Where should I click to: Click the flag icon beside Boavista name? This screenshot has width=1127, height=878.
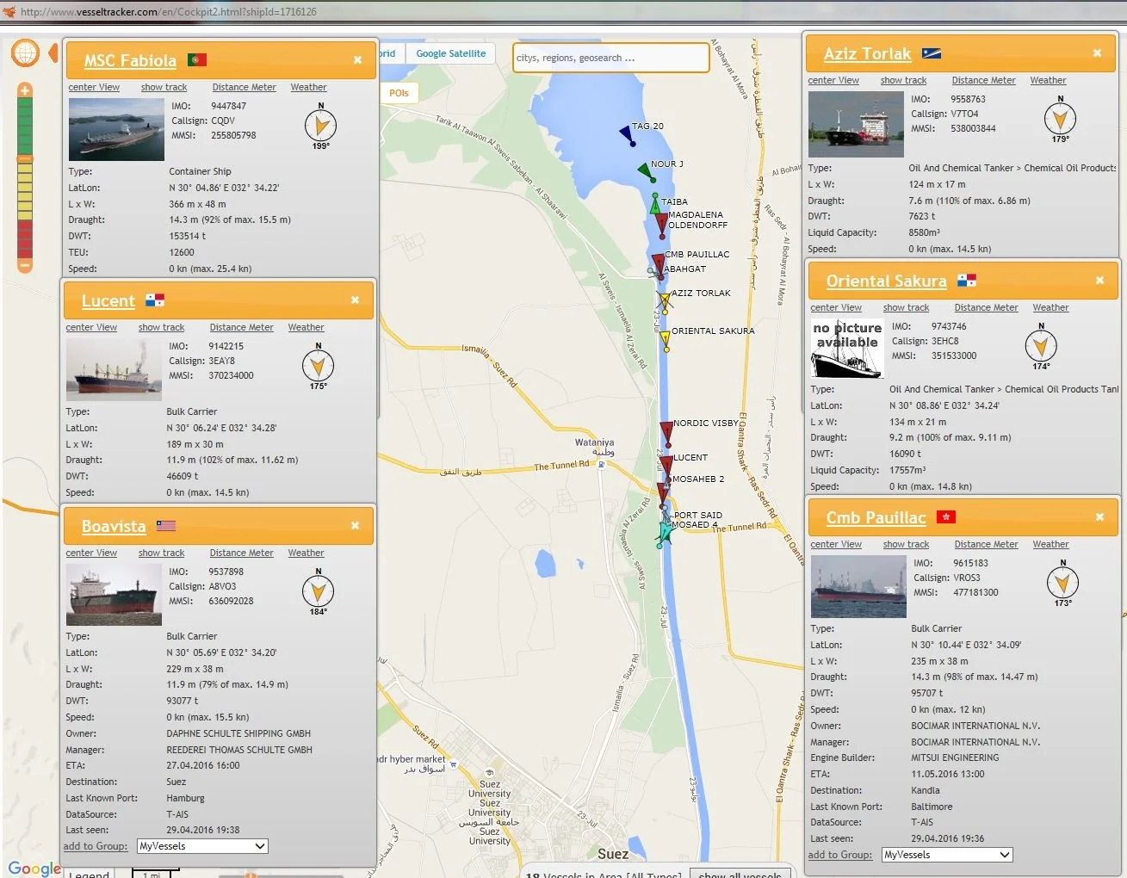click(x=165, y=526)
